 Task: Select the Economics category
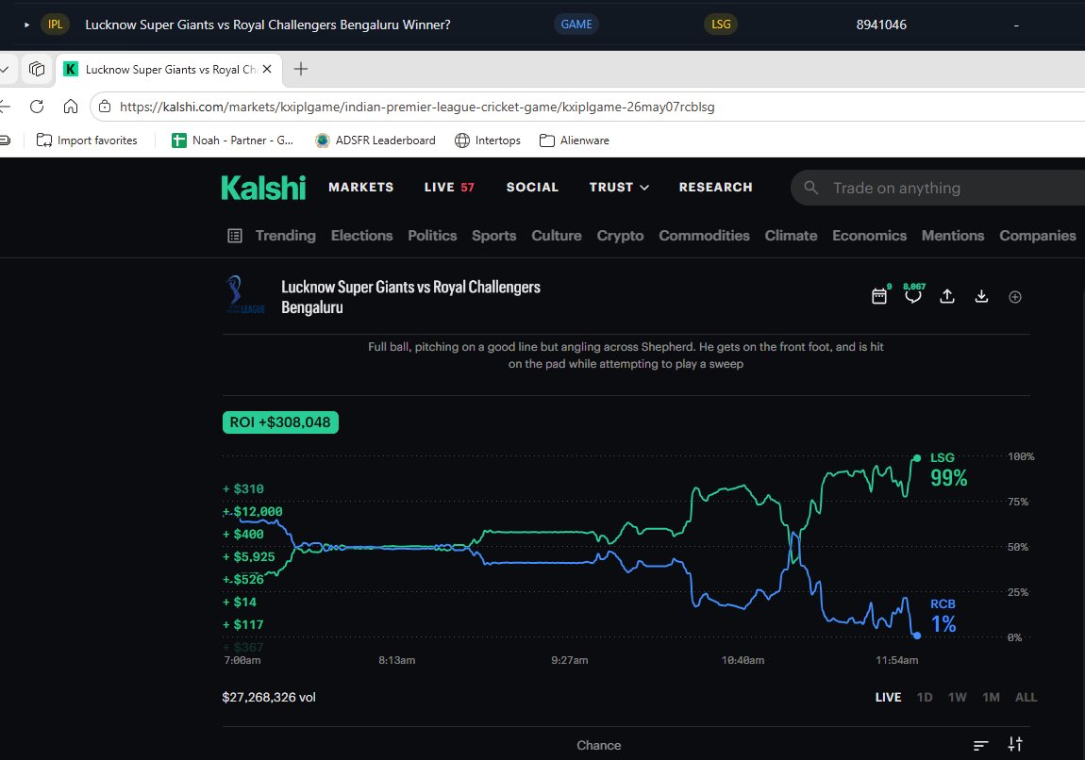pyautogui.click(x=869, y=236)
